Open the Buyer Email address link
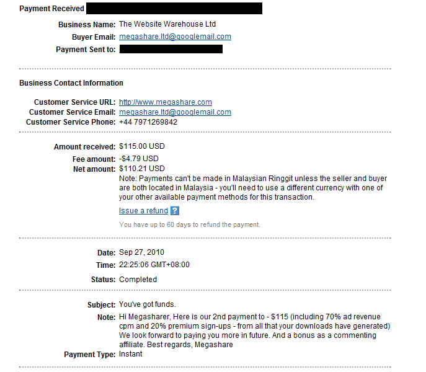 point(175,37)
